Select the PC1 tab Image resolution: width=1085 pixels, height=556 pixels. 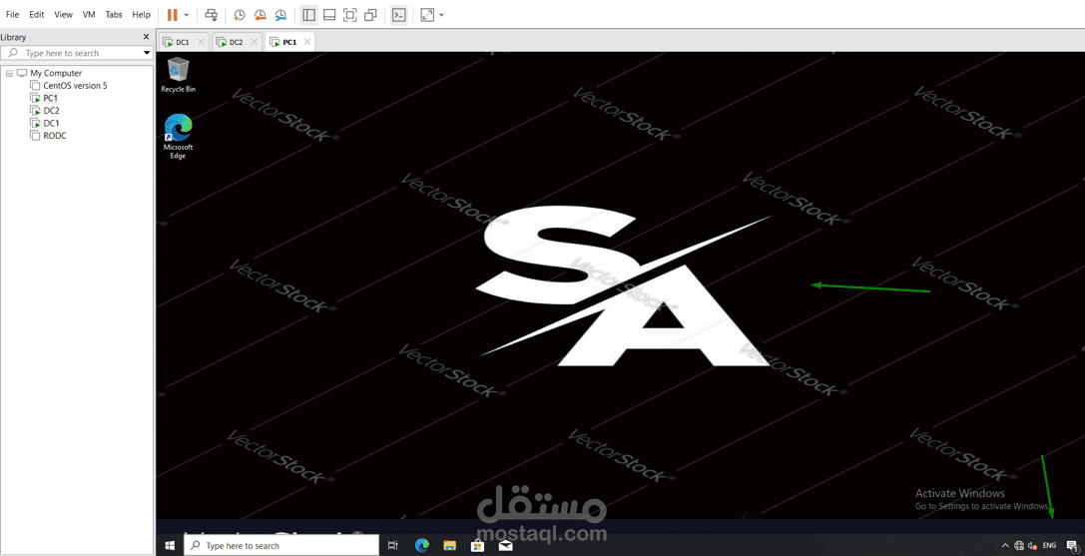[x=289, y=42]
